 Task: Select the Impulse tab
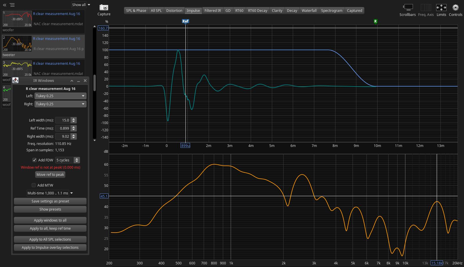point(193,10)
